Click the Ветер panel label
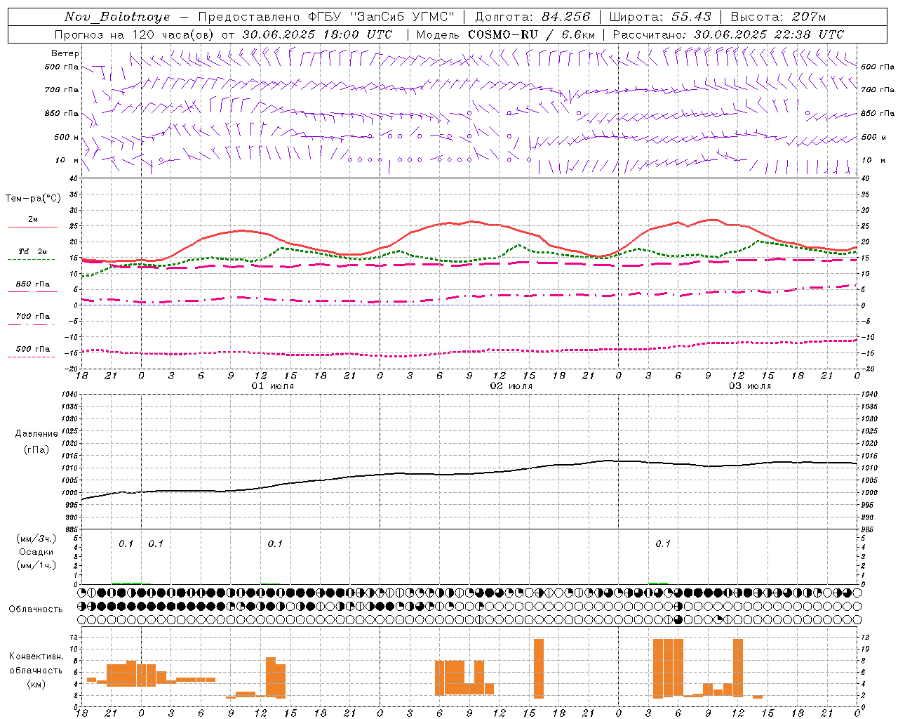 [65, 53]
